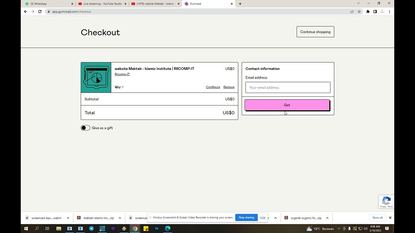Go back to the previous page

click(x=26, y=12)
